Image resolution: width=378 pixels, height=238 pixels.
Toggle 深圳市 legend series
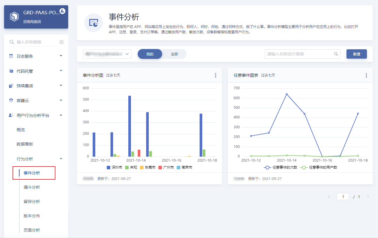[x=115, y=167]
